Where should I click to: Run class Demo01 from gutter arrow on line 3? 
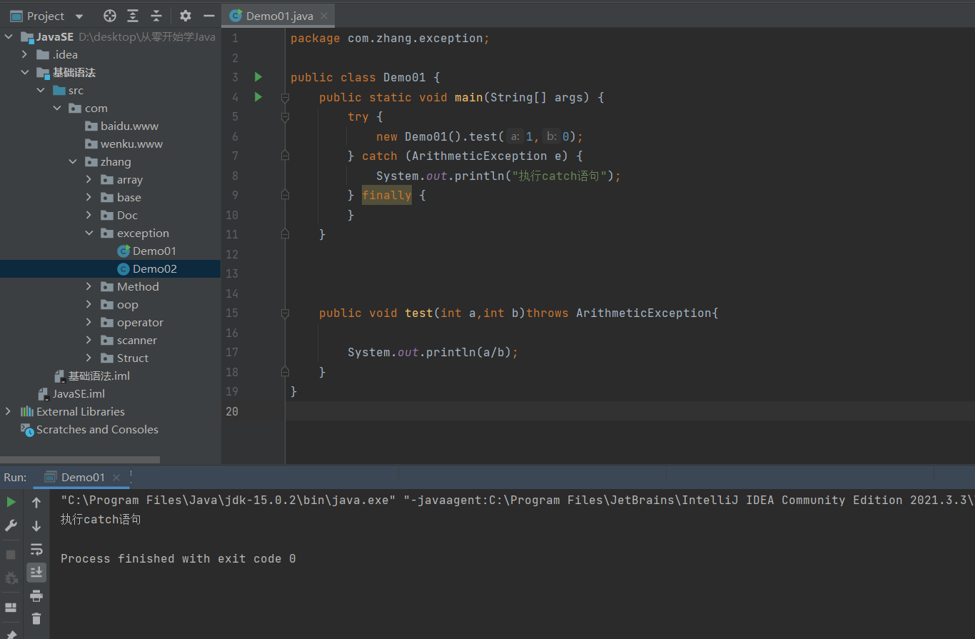258,77
